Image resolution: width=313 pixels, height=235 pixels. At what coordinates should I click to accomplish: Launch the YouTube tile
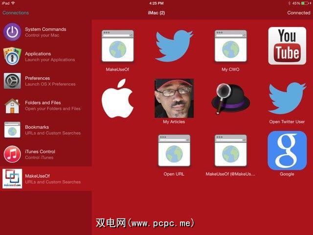287,46
